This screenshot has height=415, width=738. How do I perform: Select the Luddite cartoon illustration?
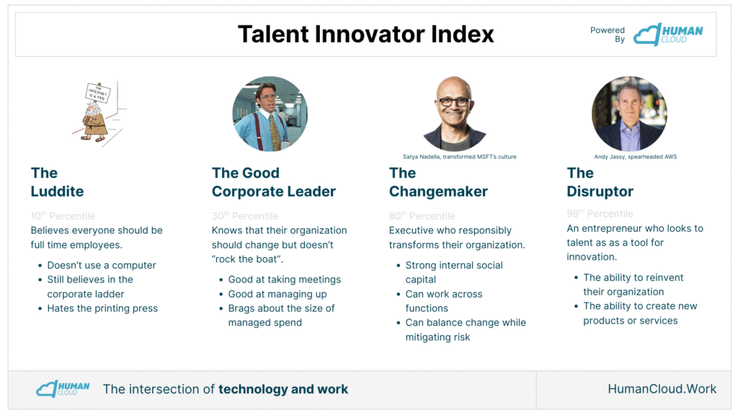pos(99,113)
